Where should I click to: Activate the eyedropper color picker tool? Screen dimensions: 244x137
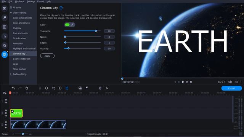pyautogui.click(x=72, y=25)
